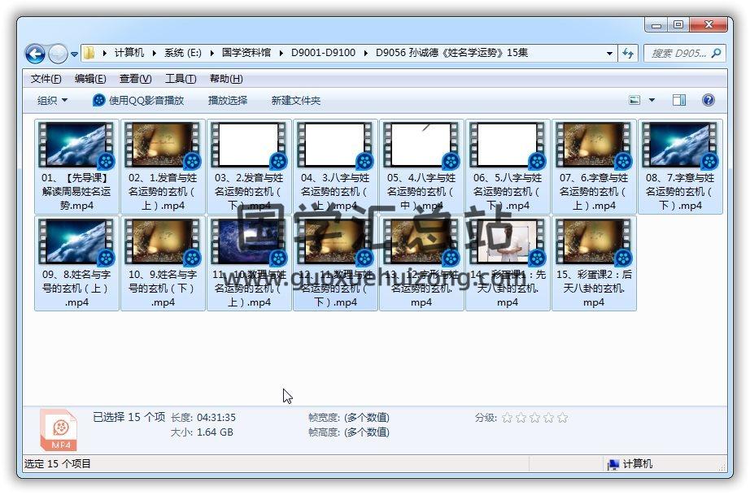Select video 06、5.八字与姓名运势的玄机（下）

[x=507, y=167]
